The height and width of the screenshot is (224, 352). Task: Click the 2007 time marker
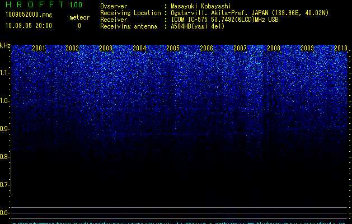240,48
